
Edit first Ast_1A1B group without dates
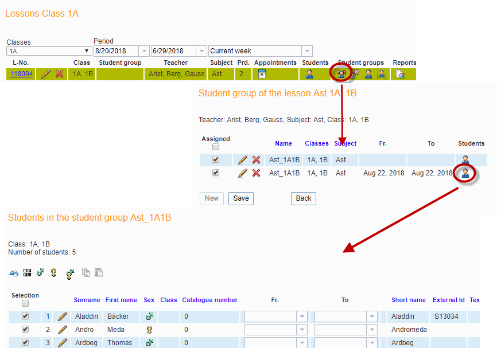(x=243, y=160)
